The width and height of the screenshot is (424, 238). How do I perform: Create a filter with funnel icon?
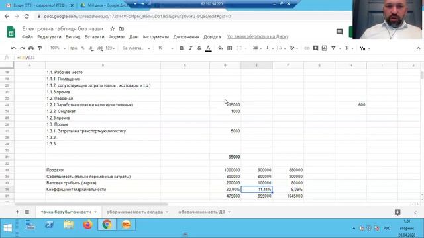333,48
